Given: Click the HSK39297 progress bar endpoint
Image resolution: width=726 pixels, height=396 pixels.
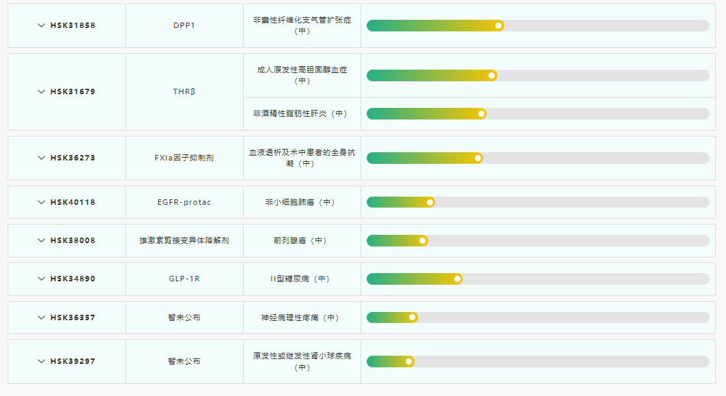Looking at the screenshot, I should point(409,361).
